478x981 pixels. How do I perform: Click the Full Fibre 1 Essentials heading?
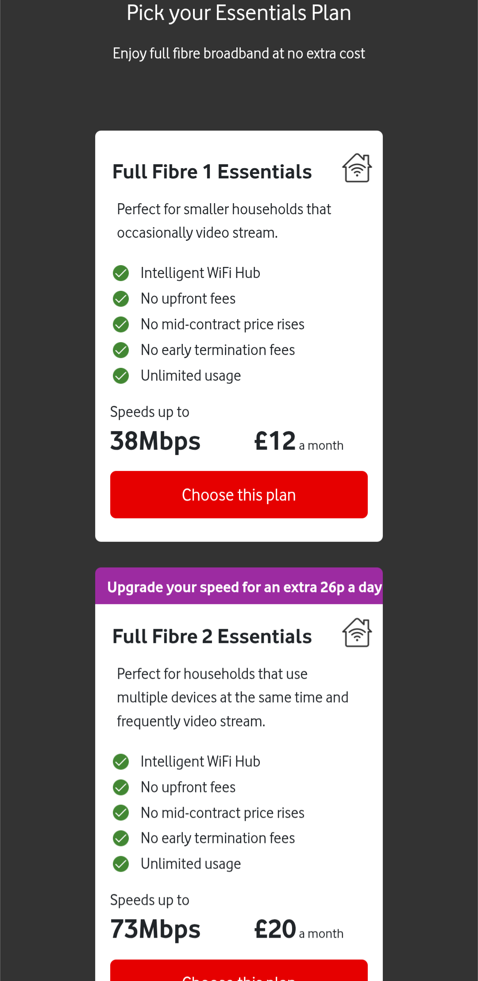[212, 172]
